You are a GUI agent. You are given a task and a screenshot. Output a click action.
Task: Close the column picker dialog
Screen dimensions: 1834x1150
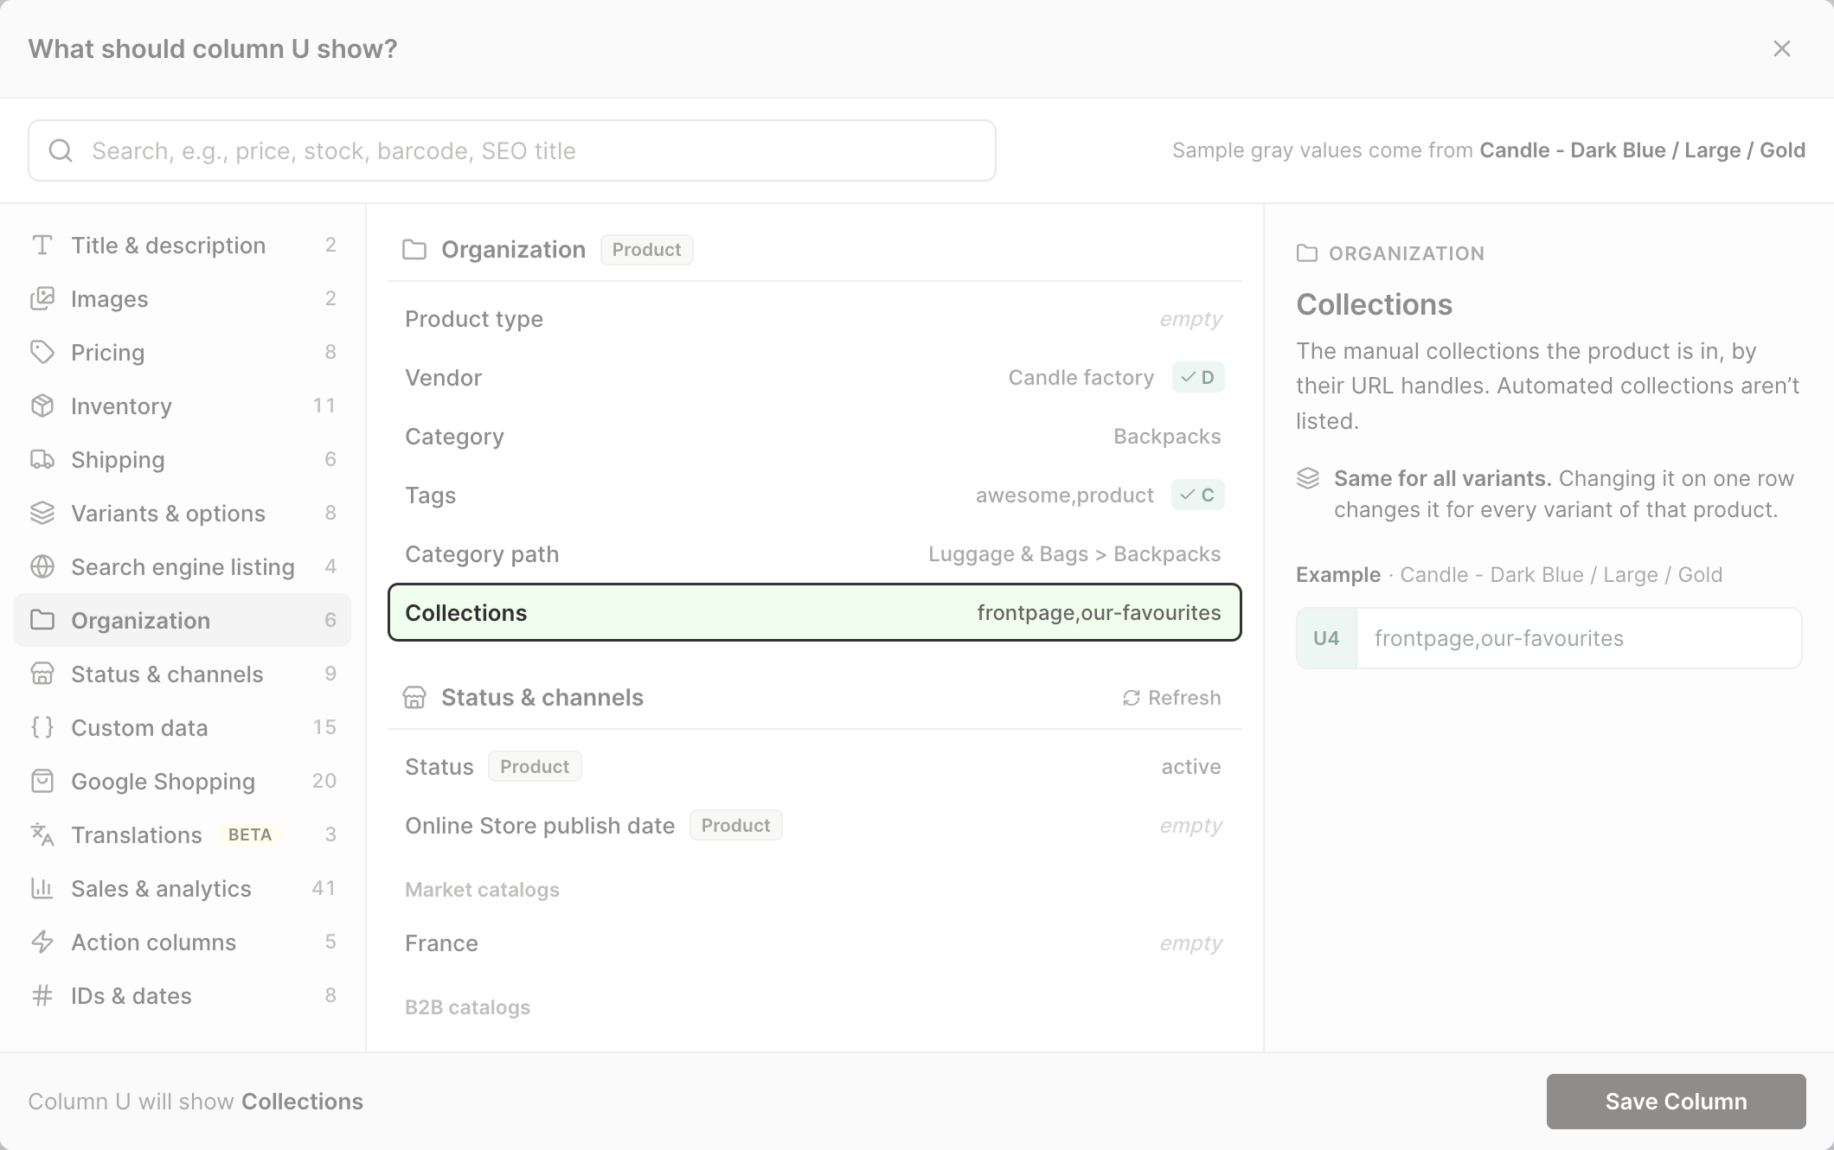coord(1781,48)
